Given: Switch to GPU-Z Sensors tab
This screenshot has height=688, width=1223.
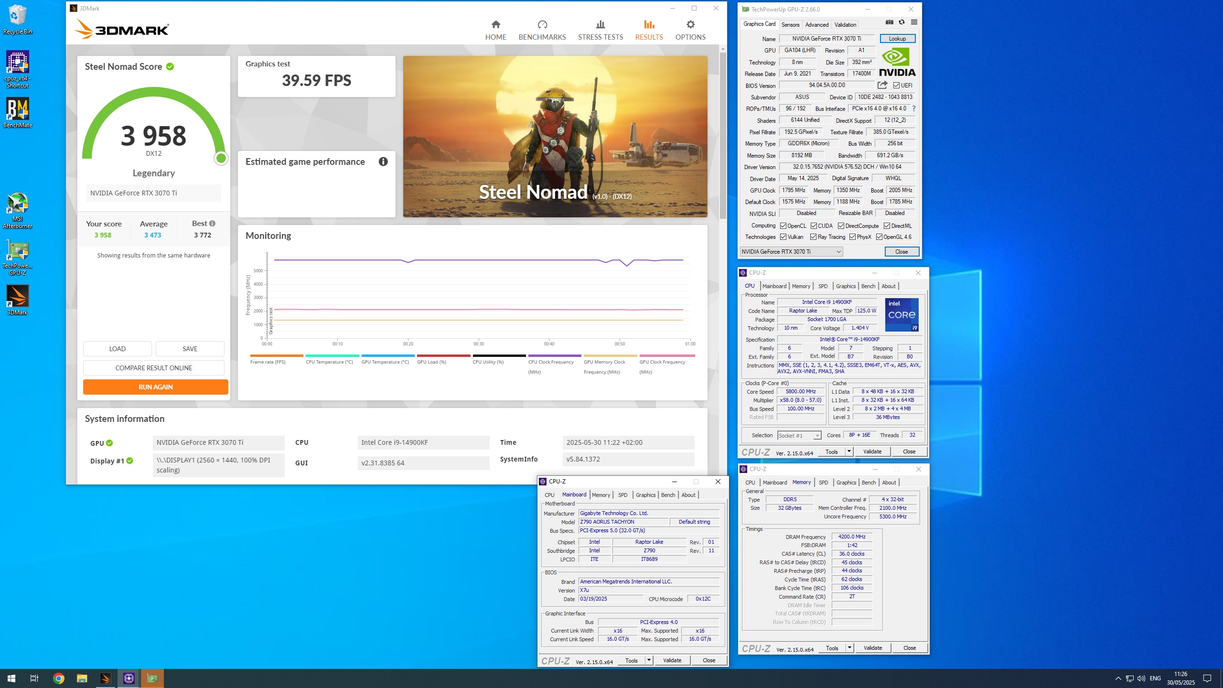Looking at the screenshot, I should point(790,24).
